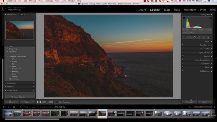Switch to the Slideshow module
The image size is (217, 122).
tap(190, 10)
